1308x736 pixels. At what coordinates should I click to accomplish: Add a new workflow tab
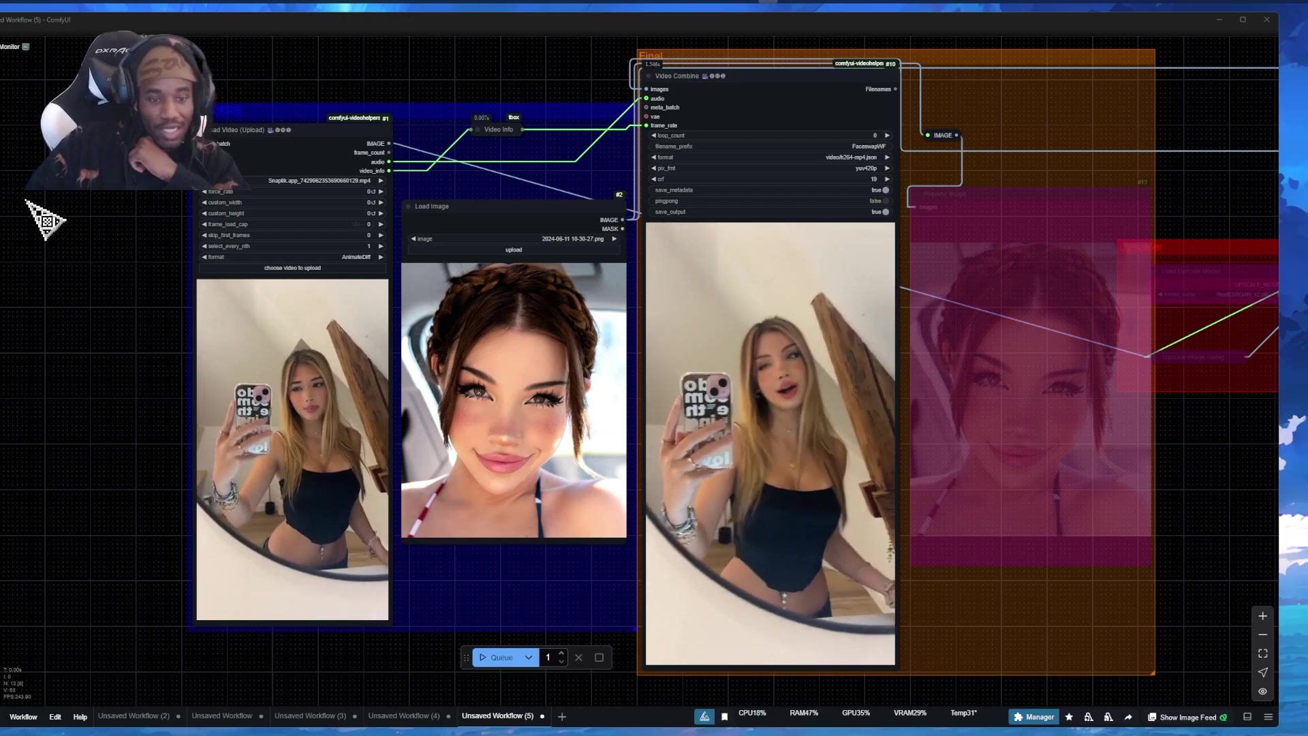[x=562, y=717]
